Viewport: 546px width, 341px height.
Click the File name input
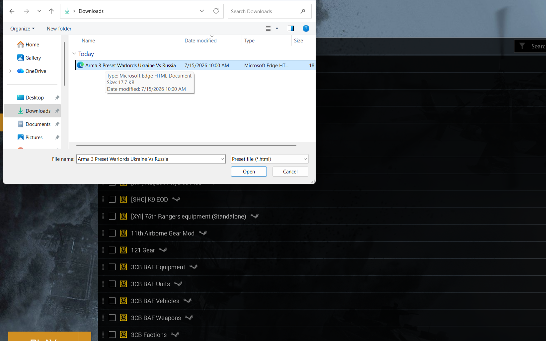pyautogui.click(x=148, y=159)
